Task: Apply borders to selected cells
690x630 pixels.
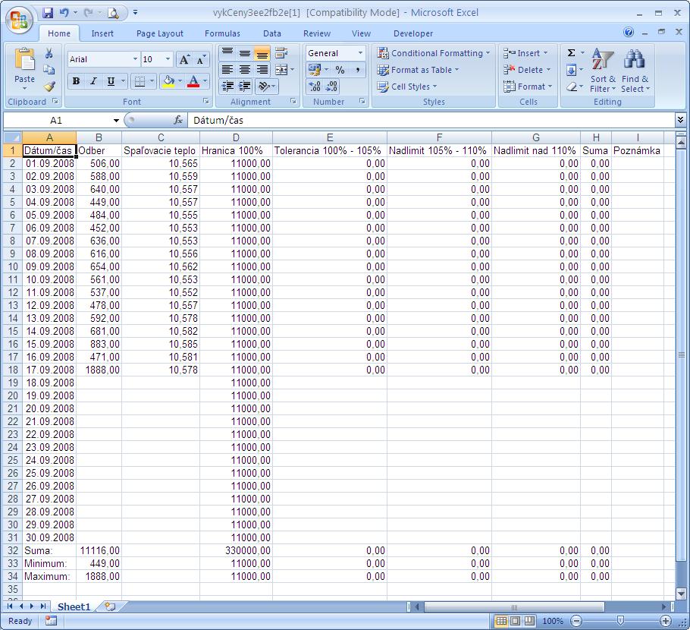Action: 140,81
